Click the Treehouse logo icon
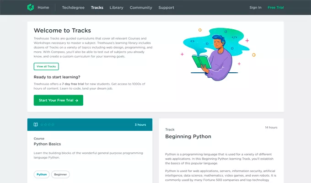 [x=31, y=7]
